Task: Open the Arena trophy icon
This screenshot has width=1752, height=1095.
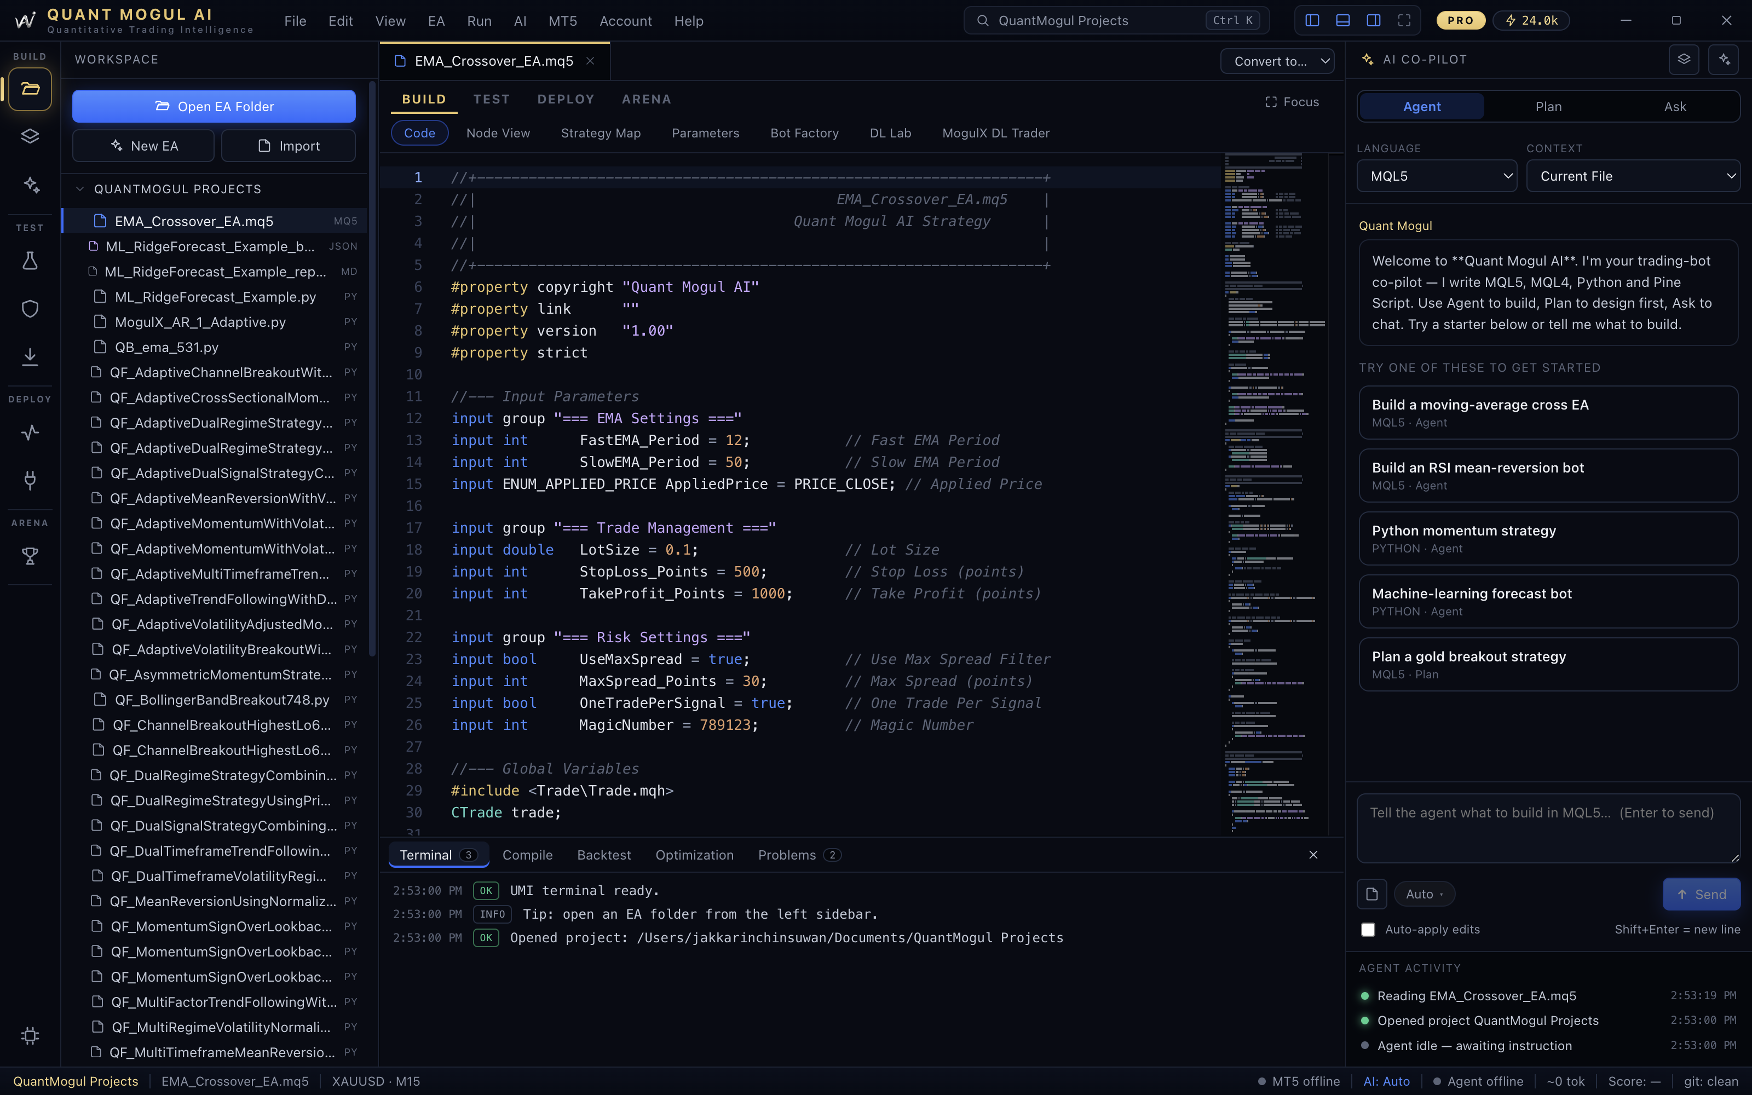Action: click(30, 556)
